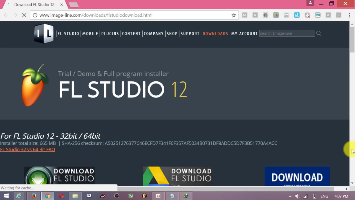Click FL Studio 32 vs 64 Bit FAQ link
The width and height of the screenshot is (355, 200).
tap(27, 149)
